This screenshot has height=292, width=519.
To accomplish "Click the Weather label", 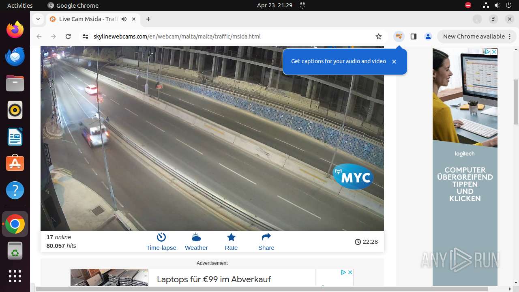I will 196,248.
